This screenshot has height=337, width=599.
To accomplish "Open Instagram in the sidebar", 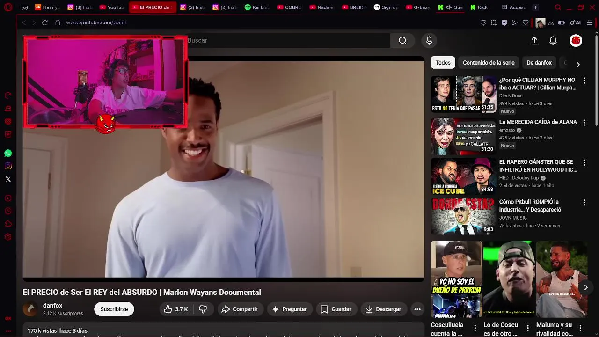I will pos(8,166).
